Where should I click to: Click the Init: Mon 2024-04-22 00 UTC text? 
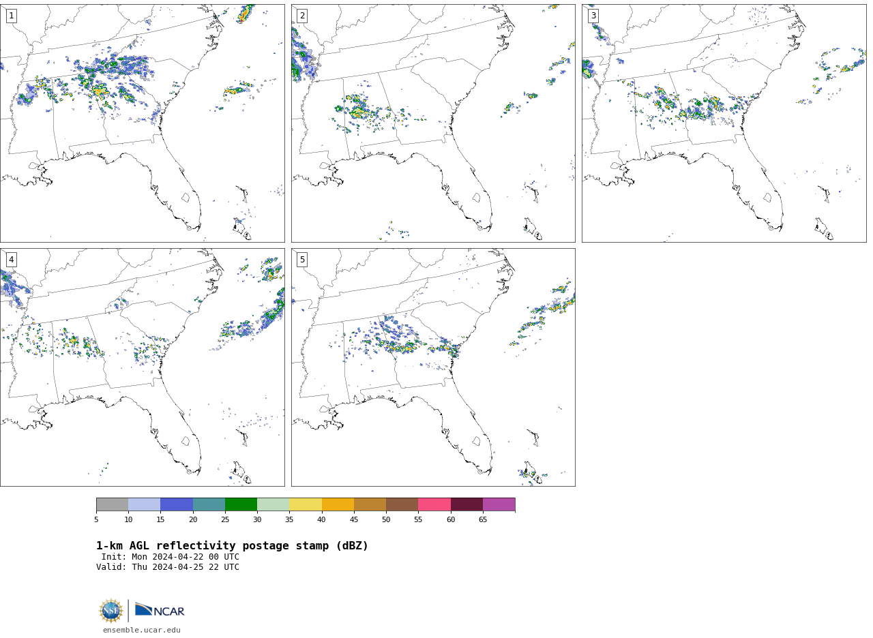(171, 557)
